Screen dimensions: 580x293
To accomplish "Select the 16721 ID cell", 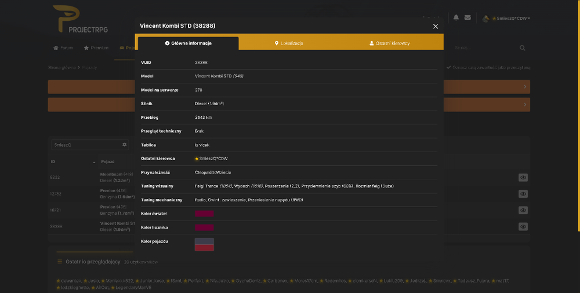I will [56, 210].
